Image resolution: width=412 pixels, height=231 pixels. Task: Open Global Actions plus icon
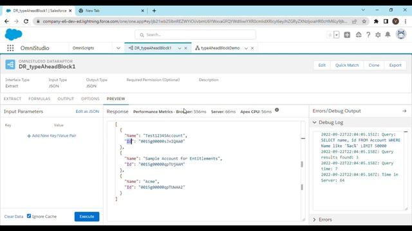[x=347, y=35]
